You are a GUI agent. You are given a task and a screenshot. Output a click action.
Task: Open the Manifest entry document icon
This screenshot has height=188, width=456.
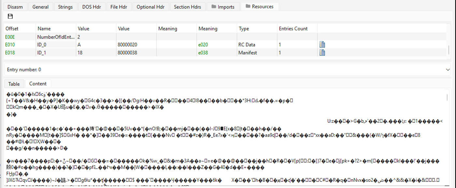point(322,52)
